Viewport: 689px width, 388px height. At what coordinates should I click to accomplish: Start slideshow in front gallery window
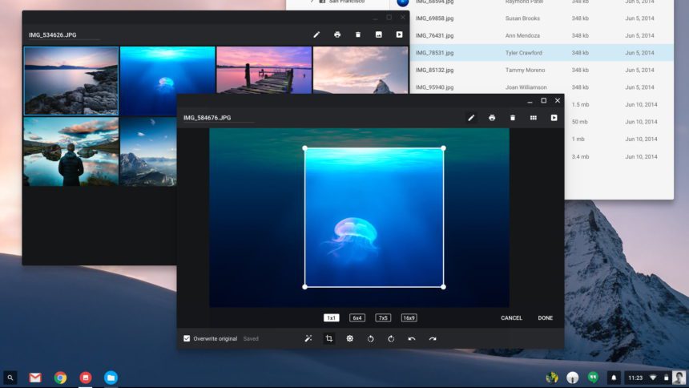(554, 118)
